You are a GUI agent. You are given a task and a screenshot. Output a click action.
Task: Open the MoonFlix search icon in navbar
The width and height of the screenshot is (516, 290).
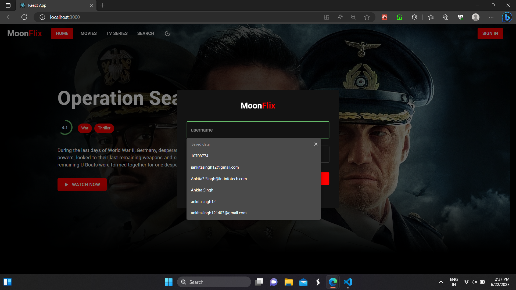(x=146, y=33)
